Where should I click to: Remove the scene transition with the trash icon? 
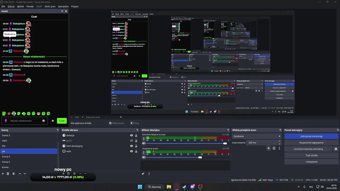274,148
